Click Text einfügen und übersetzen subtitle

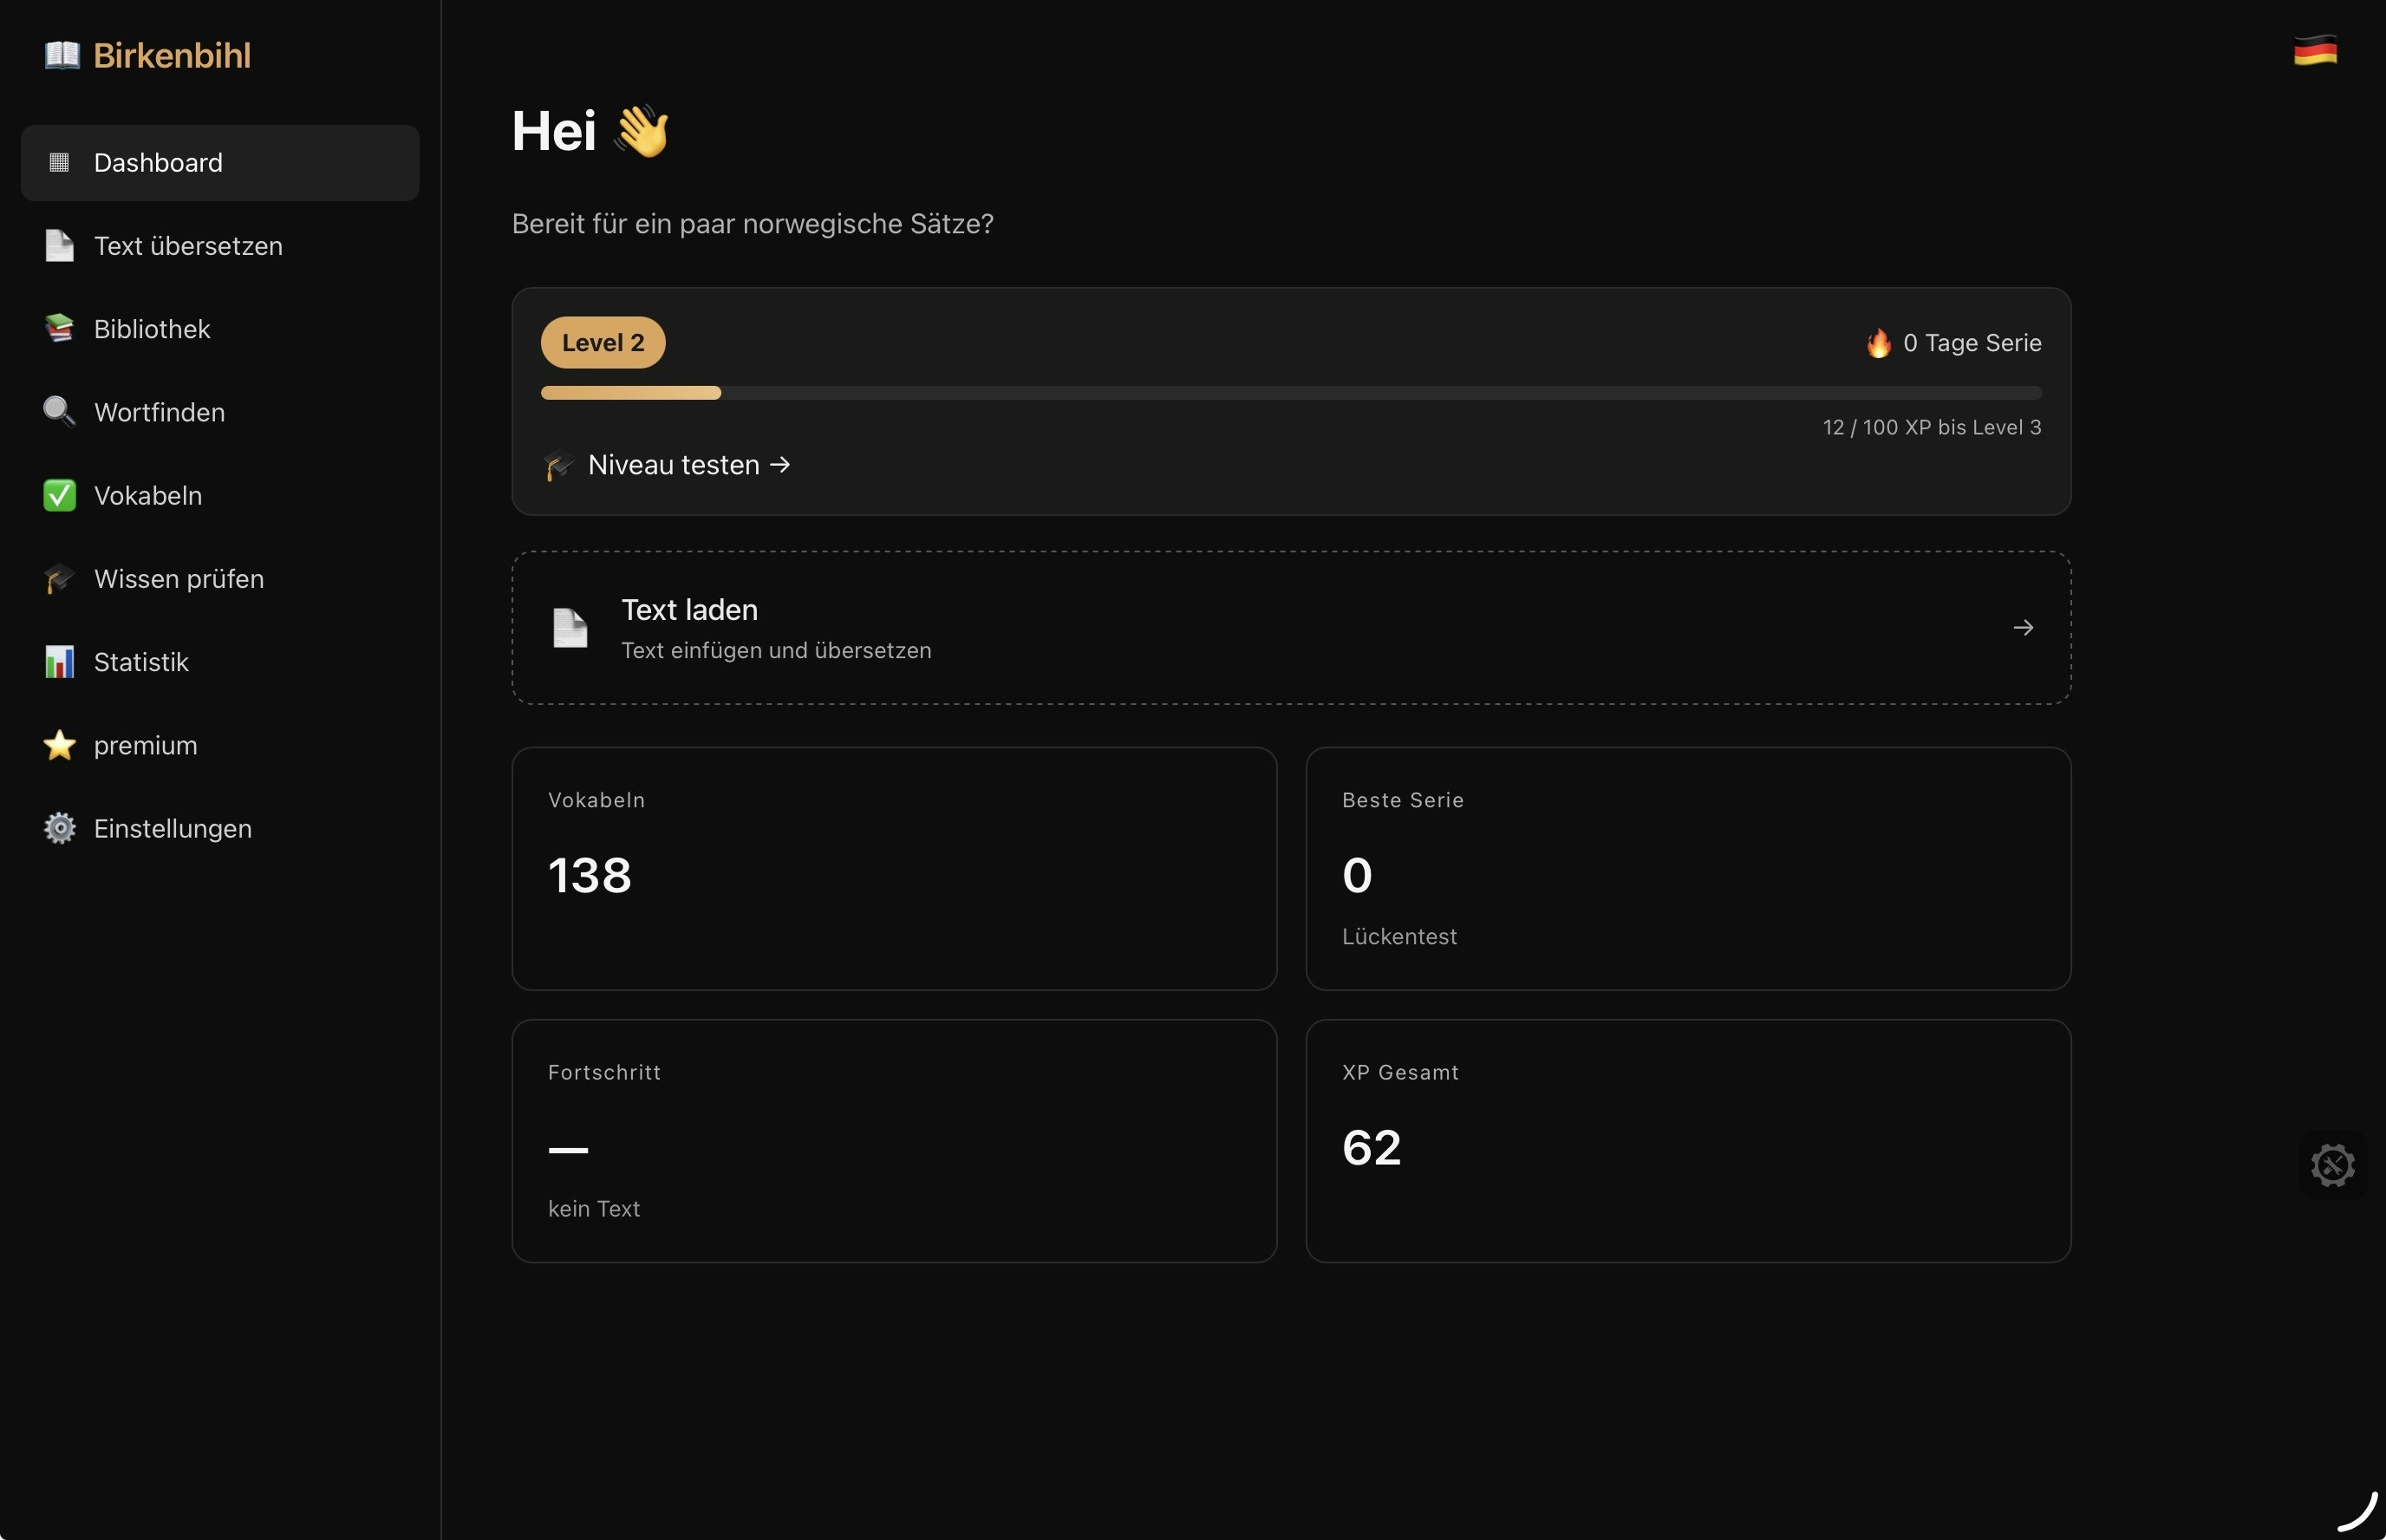pyautogui.click(x=776, y=651)
